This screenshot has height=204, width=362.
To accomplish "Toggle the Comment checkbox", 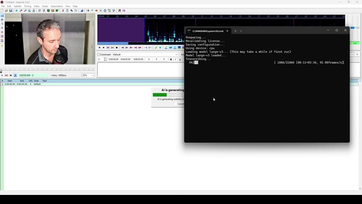I will click(x=99, y=55).
